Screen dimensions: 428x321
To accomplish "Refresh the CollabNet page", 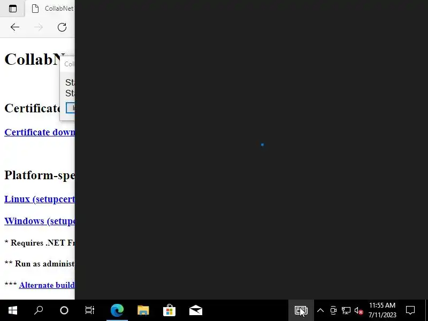I will click(62, 27).
